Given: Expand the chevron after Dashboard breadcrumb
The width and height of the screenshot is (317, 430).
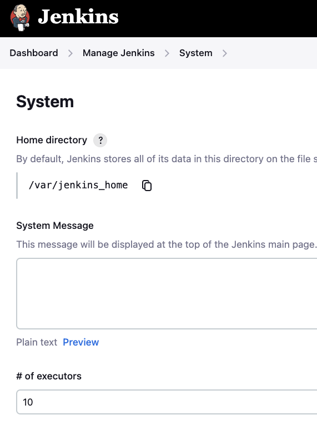Looking at the screenshot, I should (x=71, y=53).
